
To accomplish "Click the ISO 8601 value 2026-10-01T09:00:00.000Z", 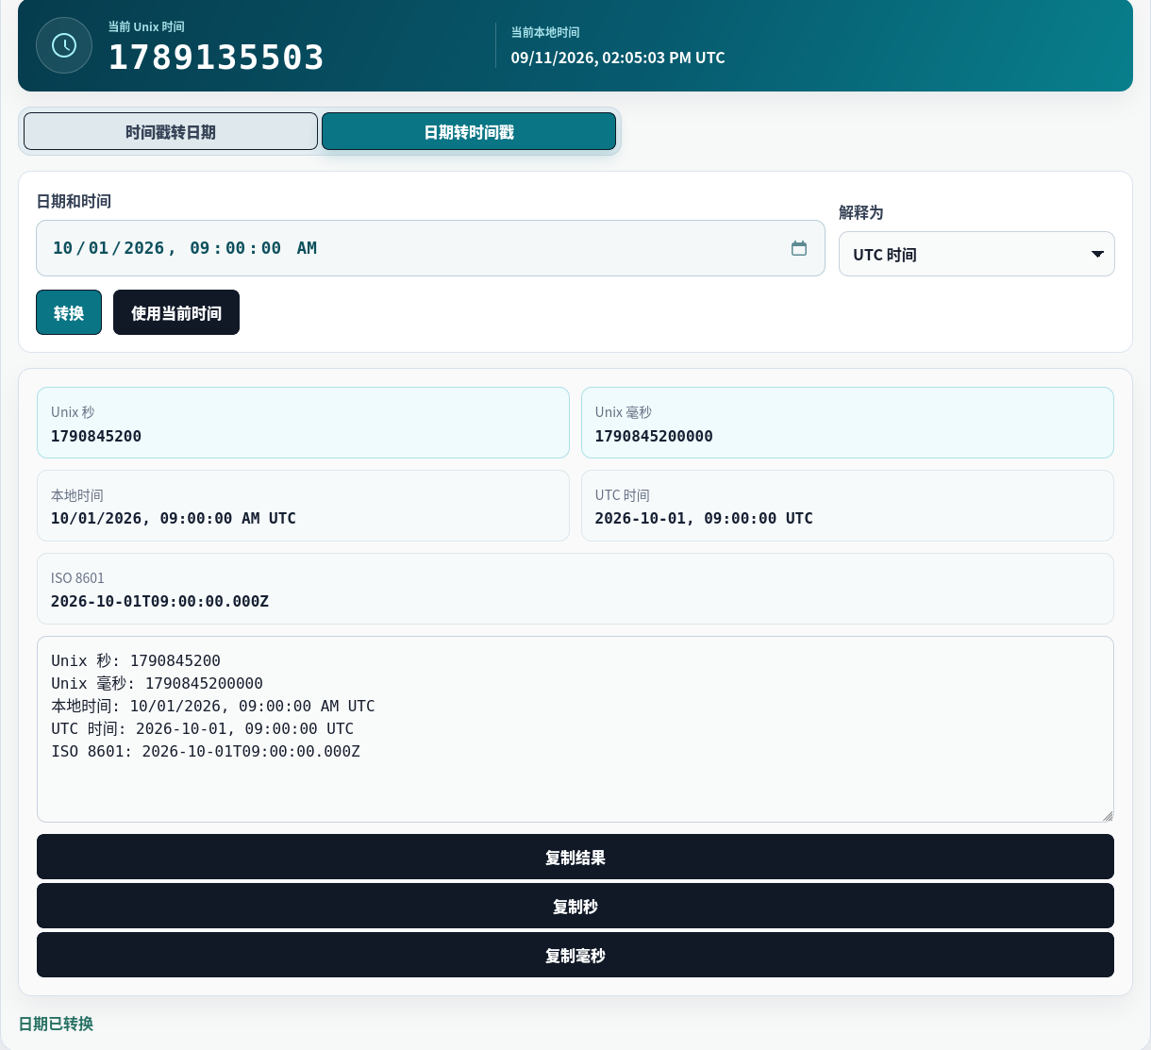I will point(159,601).
